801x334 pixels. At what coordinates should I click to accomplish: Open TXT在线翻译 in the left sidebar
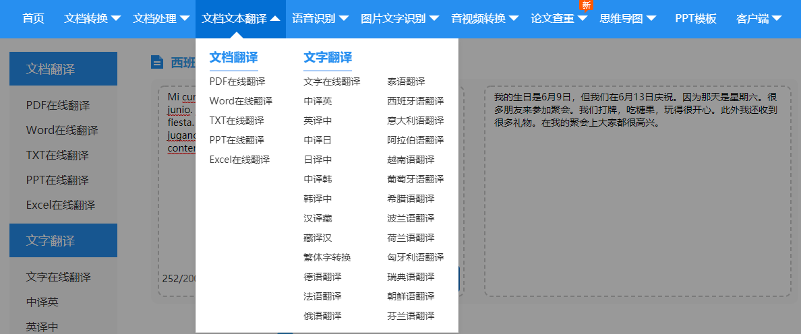(57, 156)
